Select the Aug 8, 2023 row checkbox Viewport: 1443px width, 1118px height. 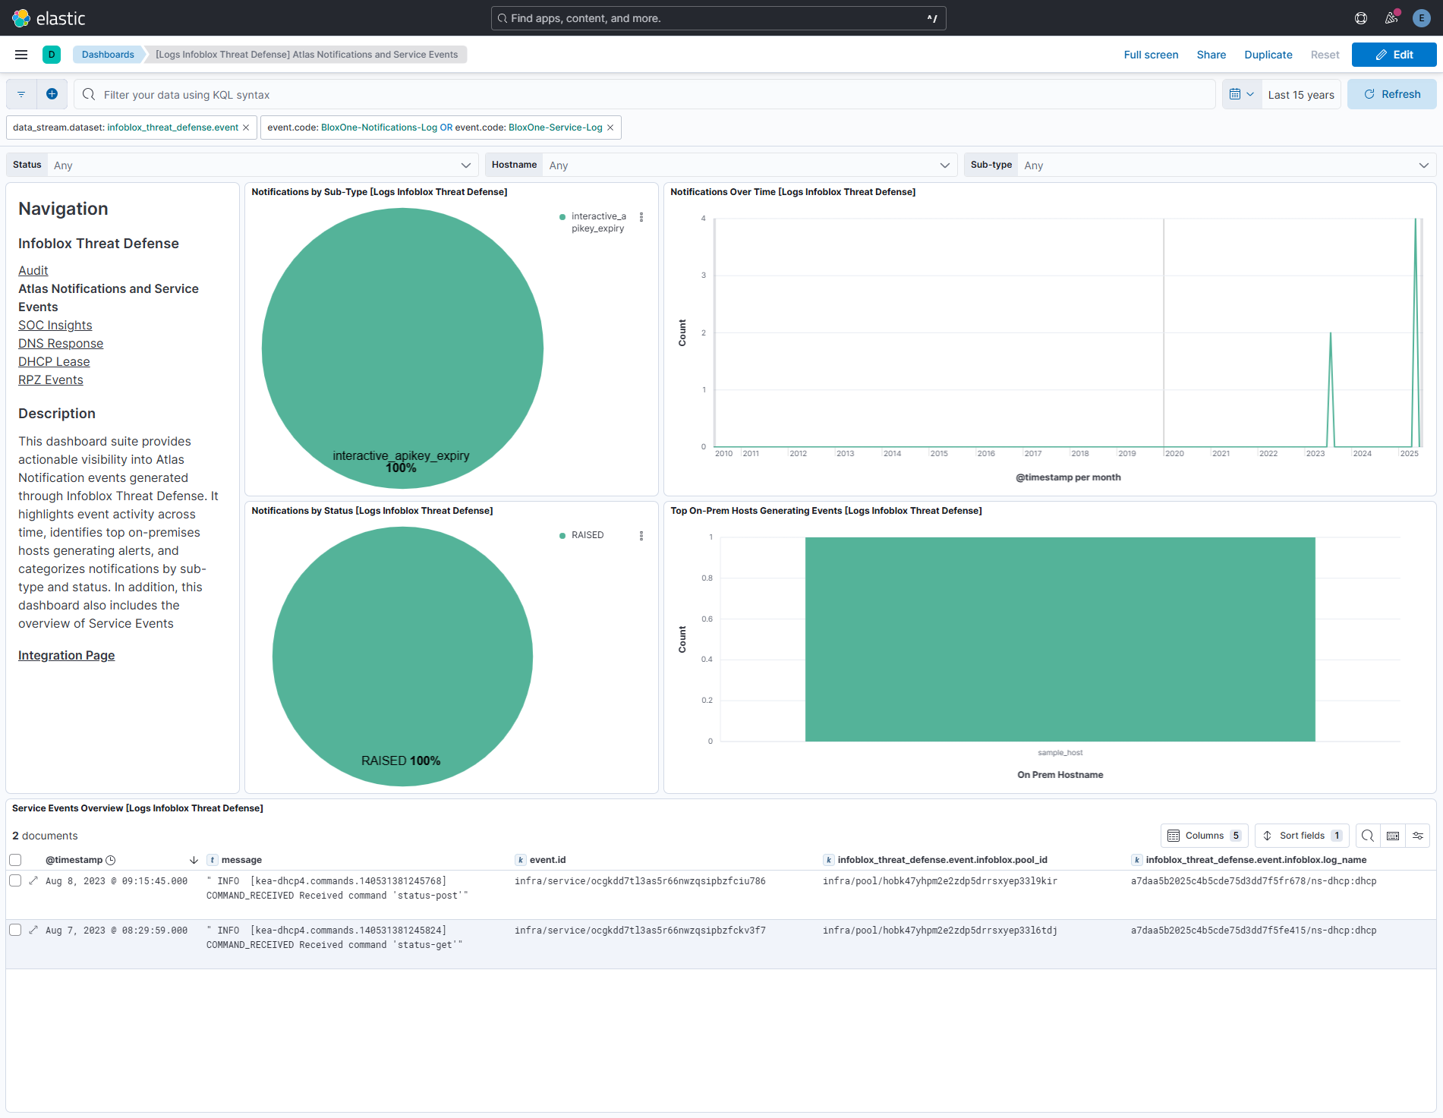(15, 880)
